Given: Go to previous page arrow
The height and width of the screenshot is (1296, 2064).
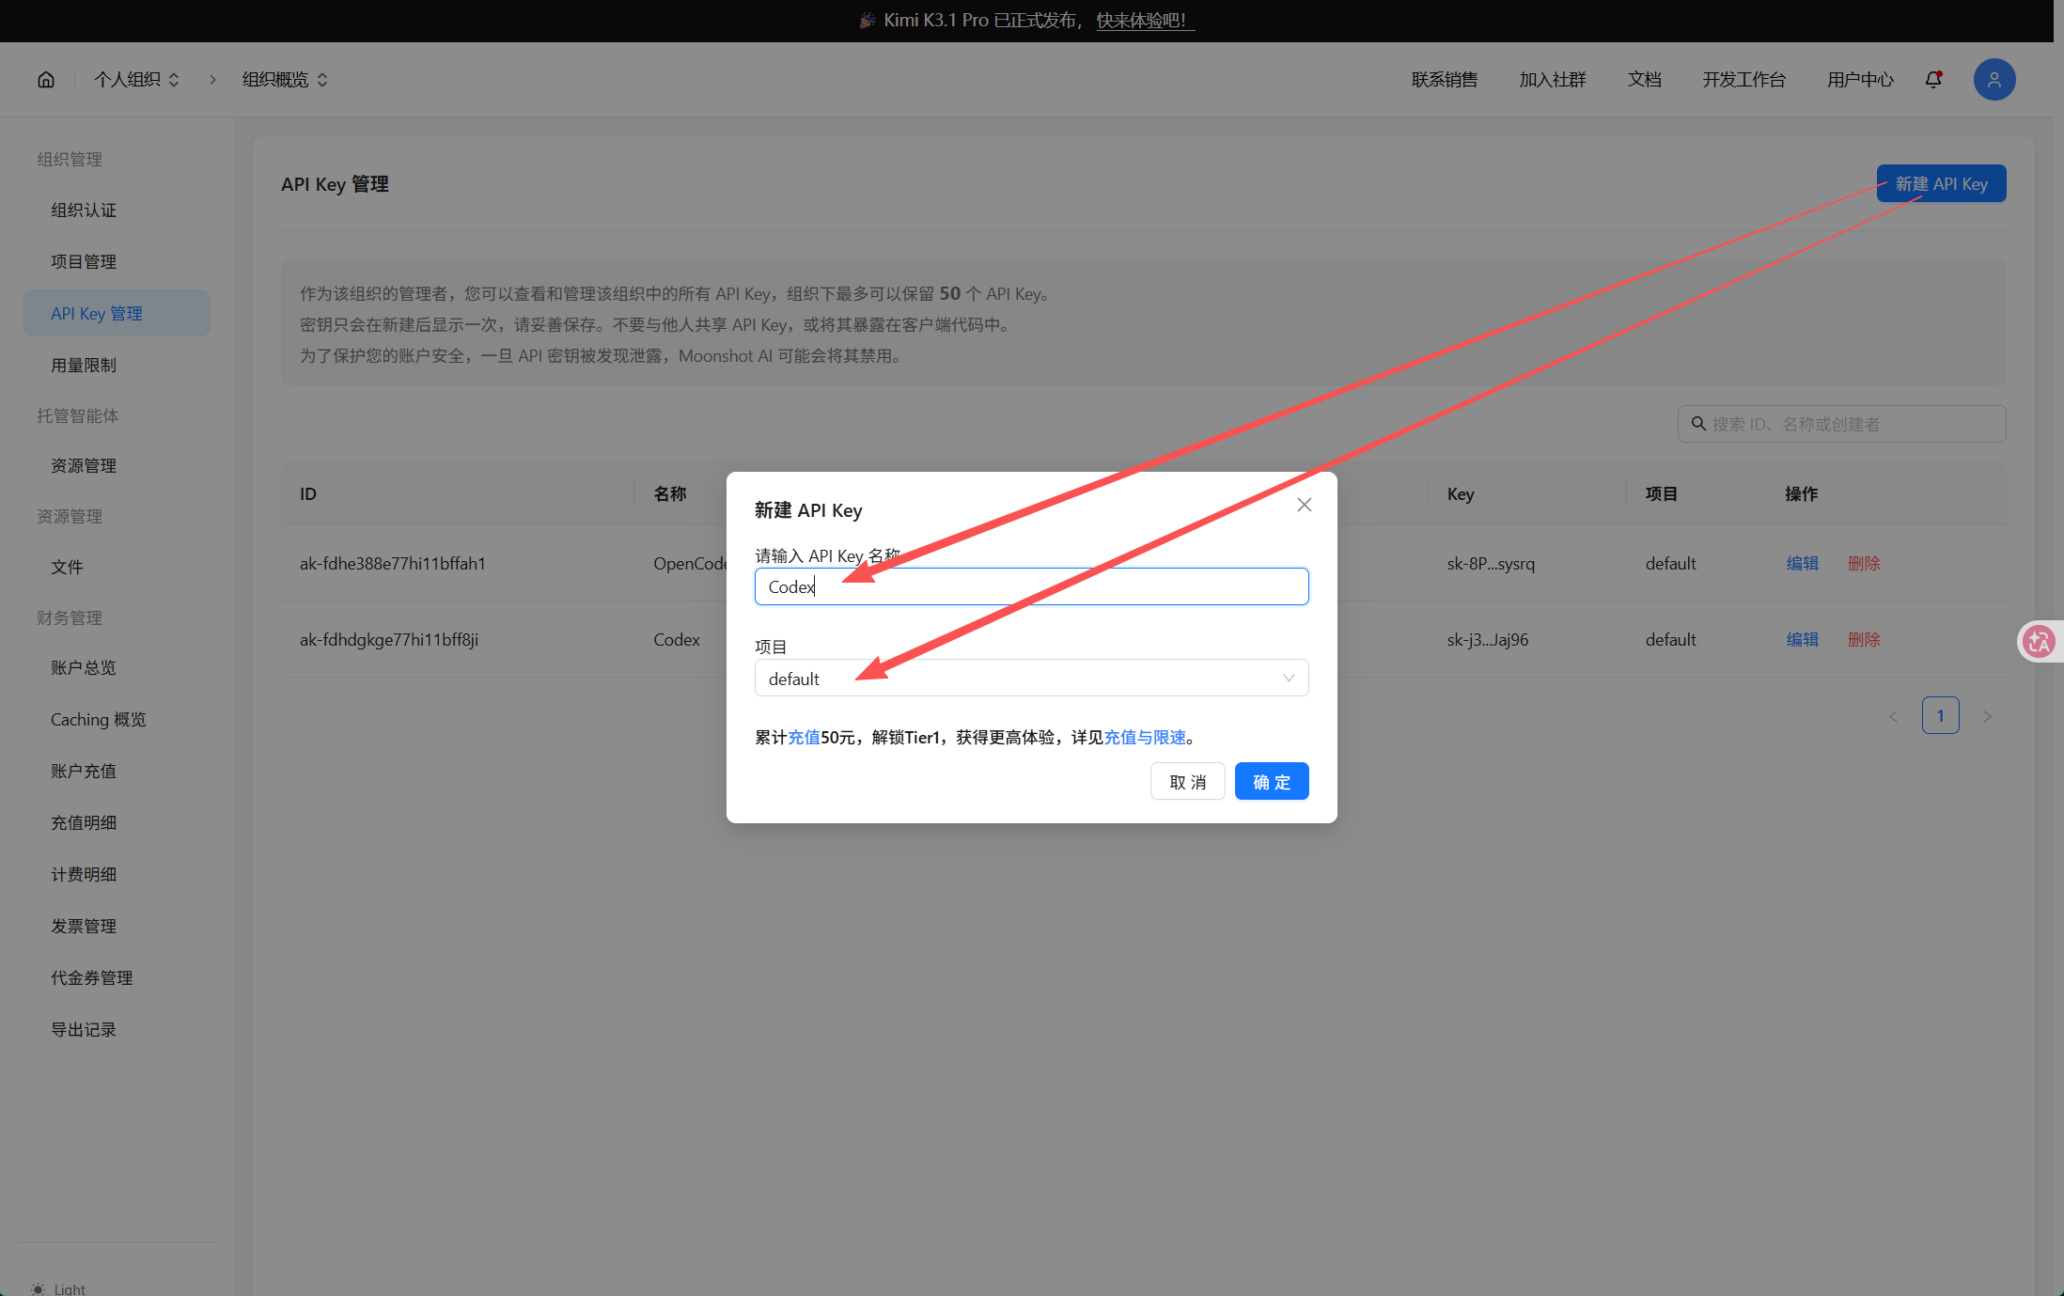Looking at the screenshot, I should click(1893, 716).
